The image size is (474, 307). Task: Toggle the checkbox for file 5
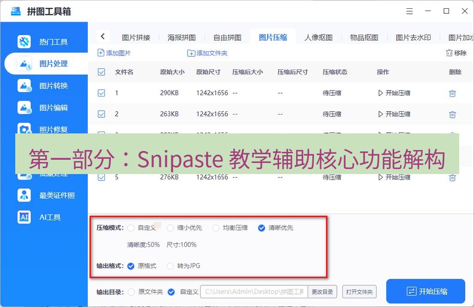pos(101,177)
